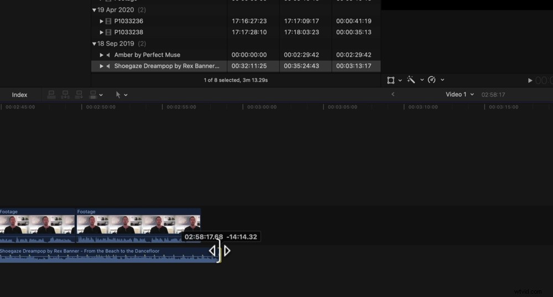Click Shoegaze start time 00:32:11:25
The image size is (553, 297).
[249, 66]
